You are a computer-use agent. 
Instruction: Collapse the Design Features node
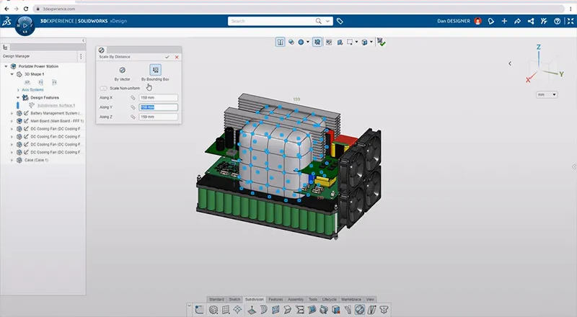[x=18, y=98]
